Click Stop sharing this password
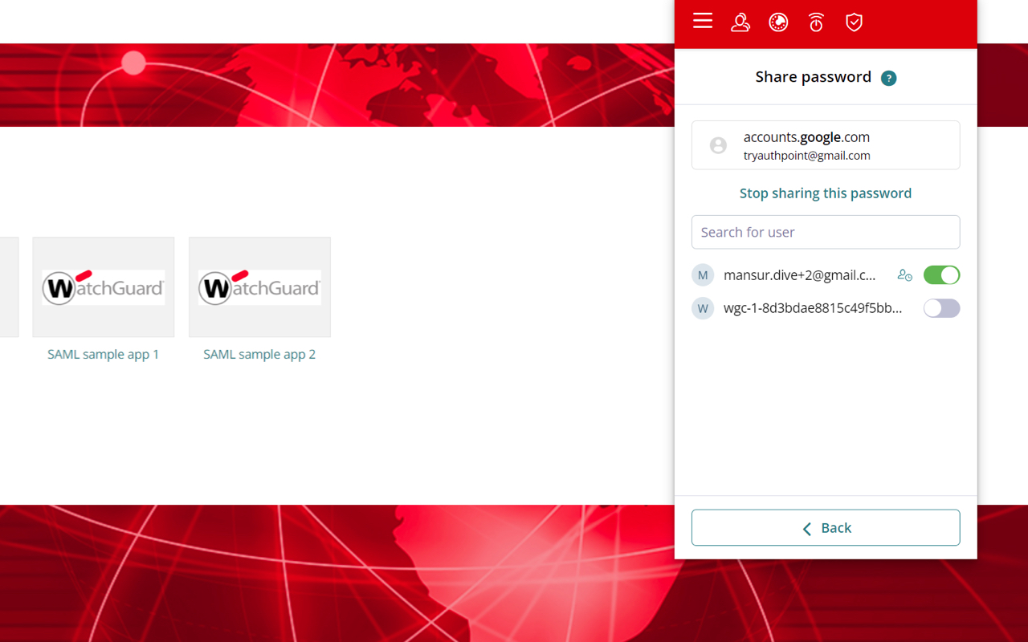 (x=826, y=193)
